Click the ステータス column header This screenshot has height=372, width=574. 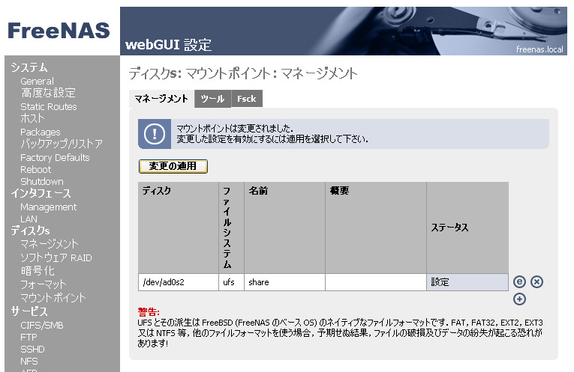click(x=467, y=228)
